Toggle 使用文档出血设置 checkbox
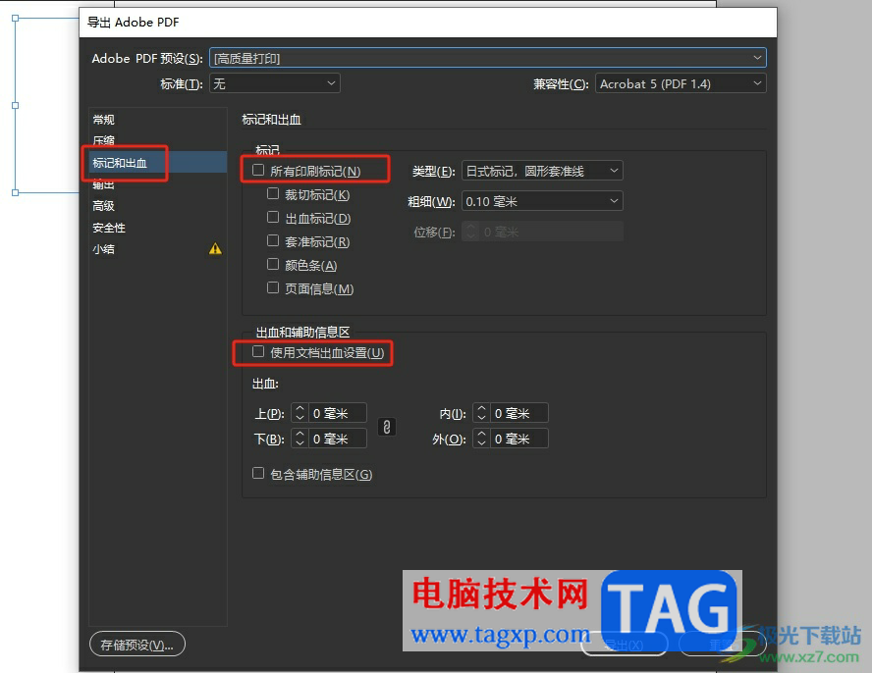Image resolution: width=872 pixels, height=673 pixels. coord(258,352)
